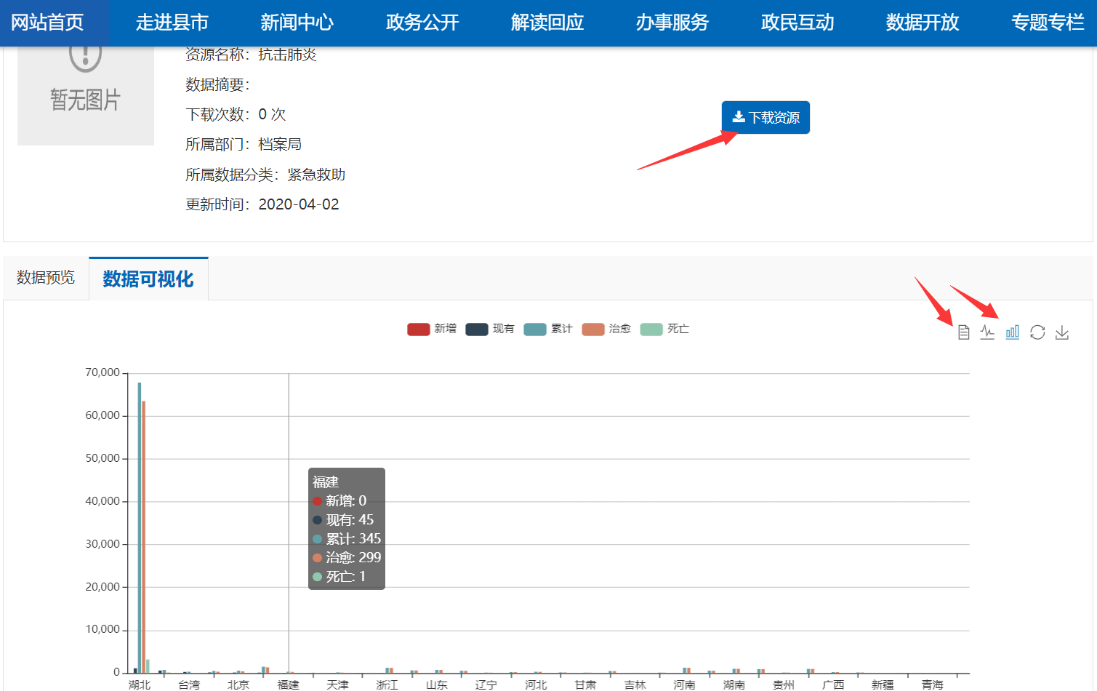Open the 新闻中心 navigation menu

point(297,23)
